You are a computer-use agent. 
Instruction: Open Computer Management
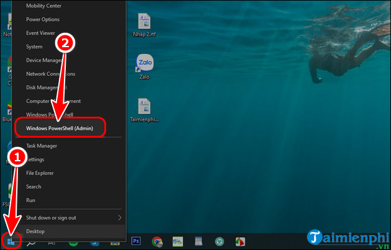69,101
